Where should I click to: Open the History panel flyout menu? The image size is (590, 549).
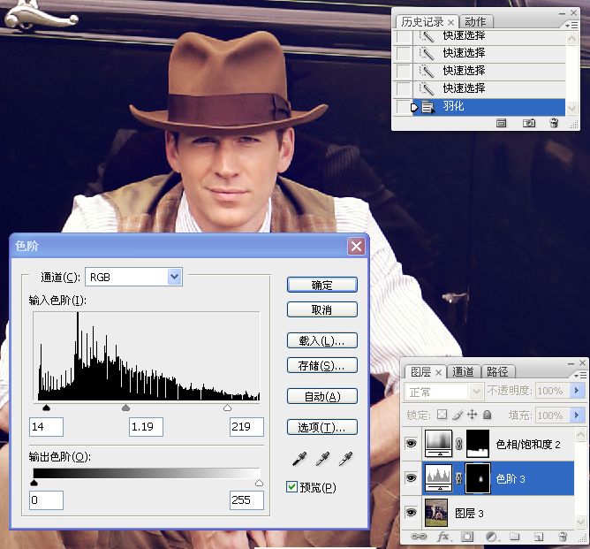point(571,26)
